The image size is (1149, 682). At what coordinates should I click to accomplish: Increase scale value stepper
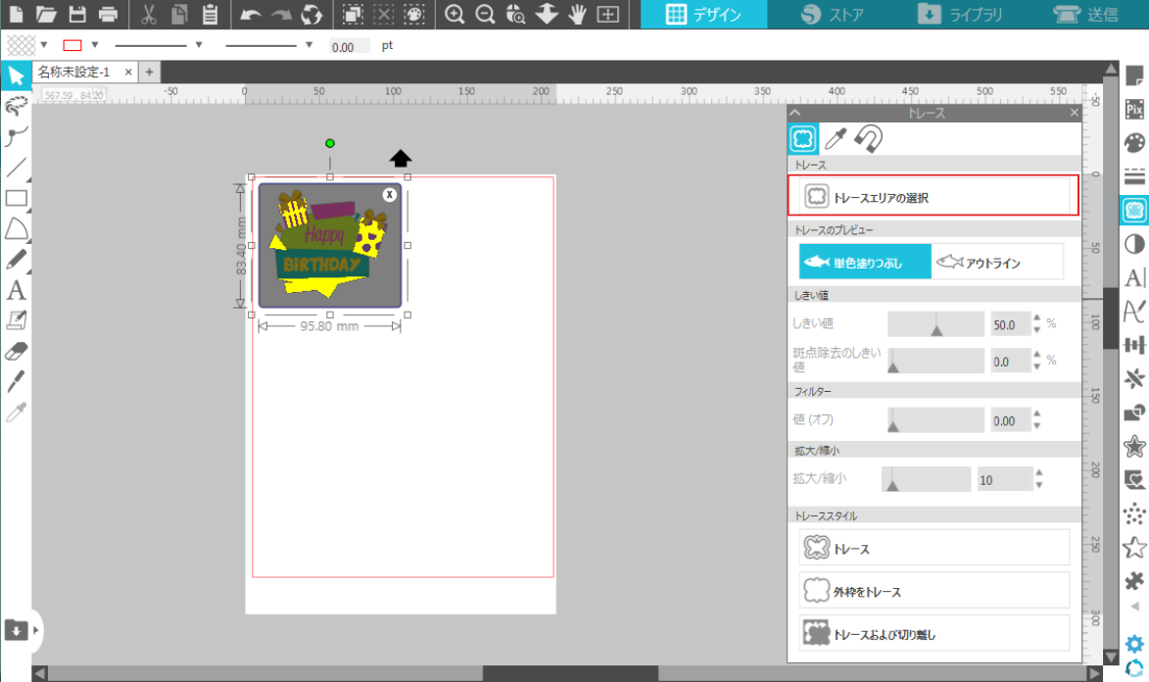(x=1039, y=473)
